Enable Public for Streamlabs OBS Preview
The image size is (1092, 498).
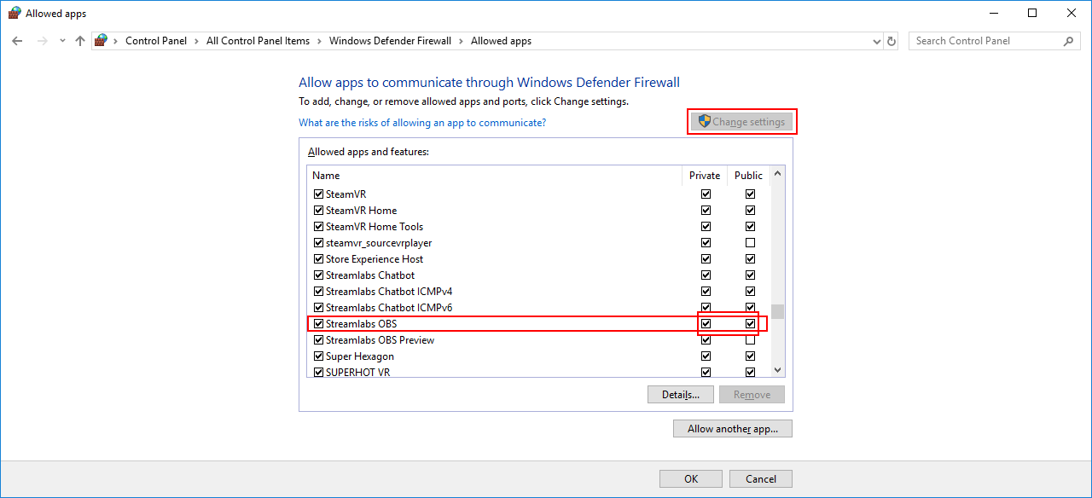750,340
